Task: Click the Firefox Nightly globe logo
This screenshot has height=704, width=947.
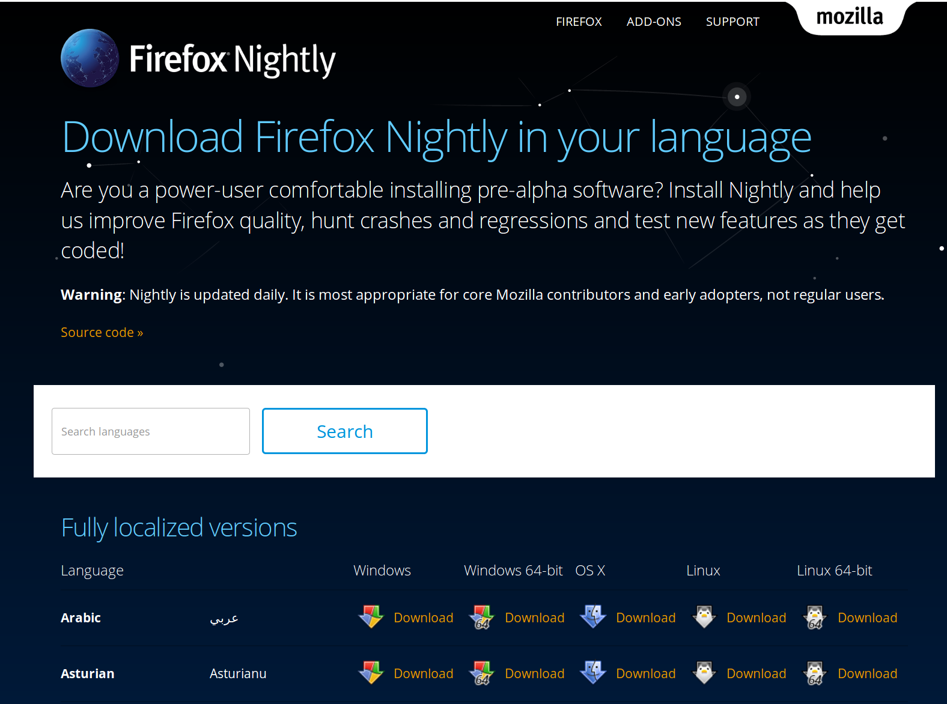Action: pyautogui.click(x=90, y=58)
